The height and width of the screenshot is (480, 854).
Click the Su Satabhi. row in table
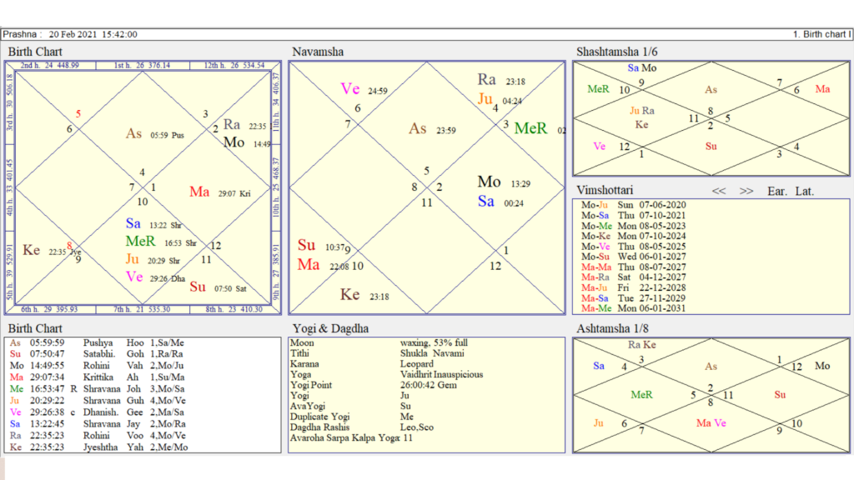tap(97, 353)
